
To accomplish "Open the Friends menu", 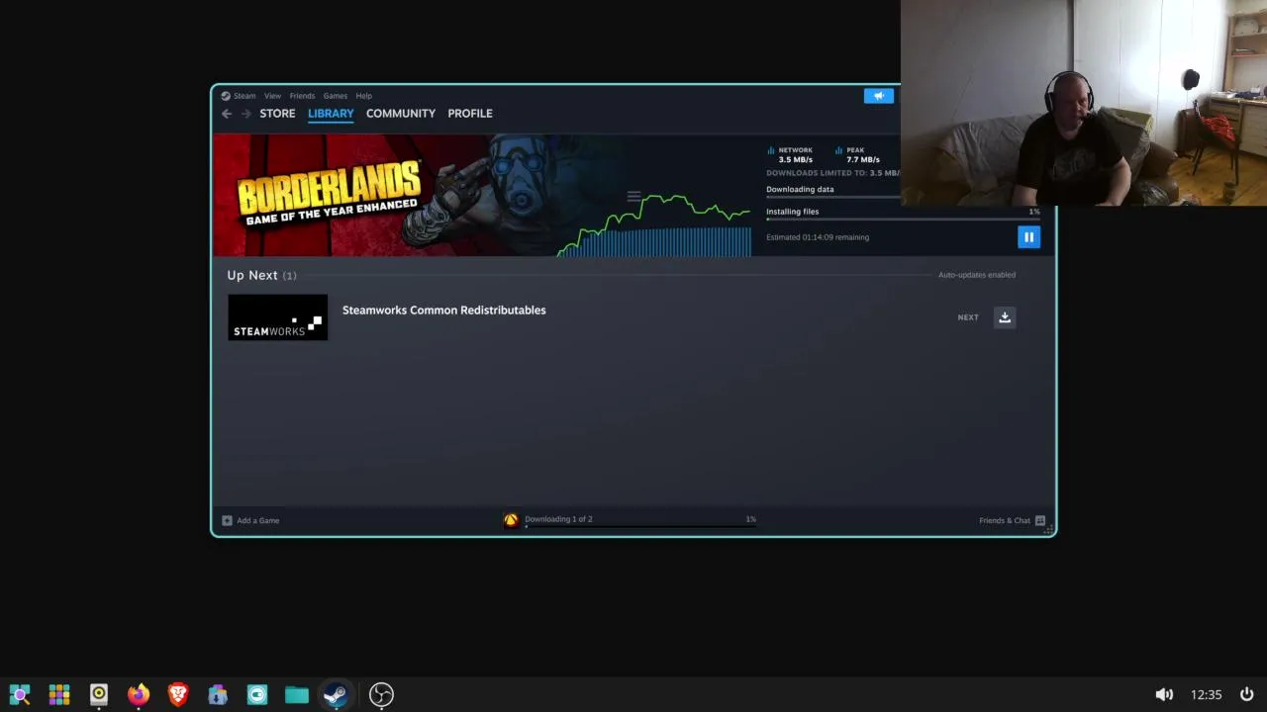I will pyautogui.click(x=302, y=96).
